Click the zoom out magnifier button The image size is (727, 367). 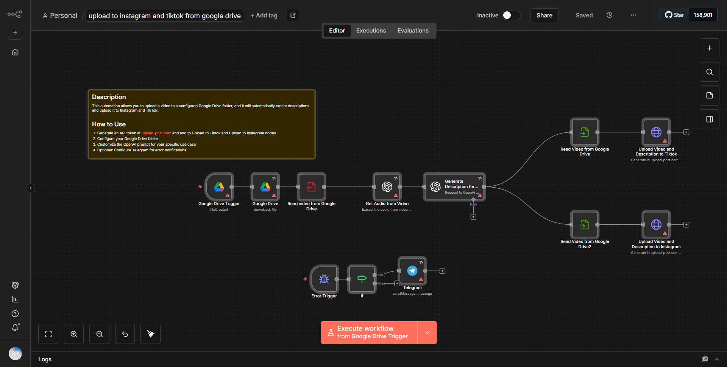tap(100, 334)
